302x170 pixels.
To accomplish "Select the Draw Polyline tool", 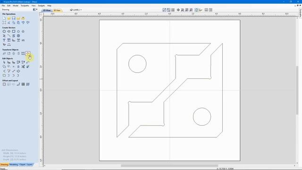I will [x=4, y=36].
